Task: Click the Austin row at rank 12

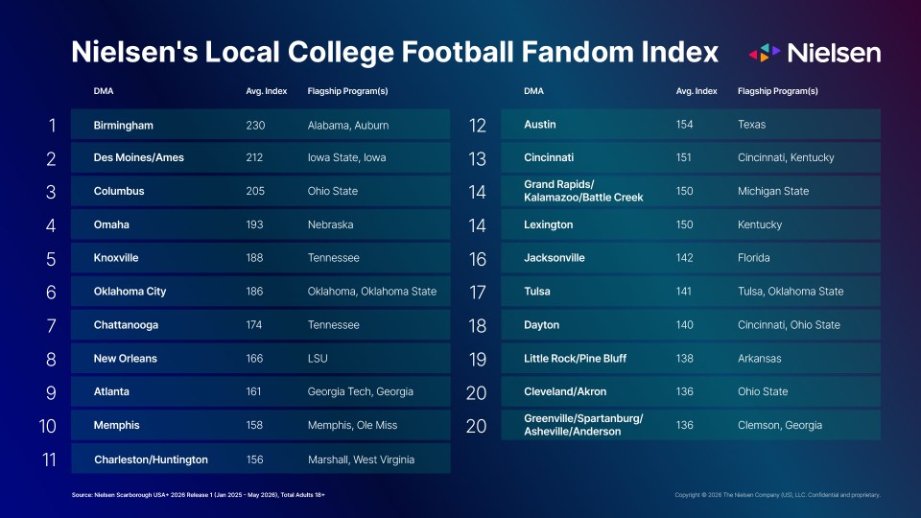Action: coord(691,125)
